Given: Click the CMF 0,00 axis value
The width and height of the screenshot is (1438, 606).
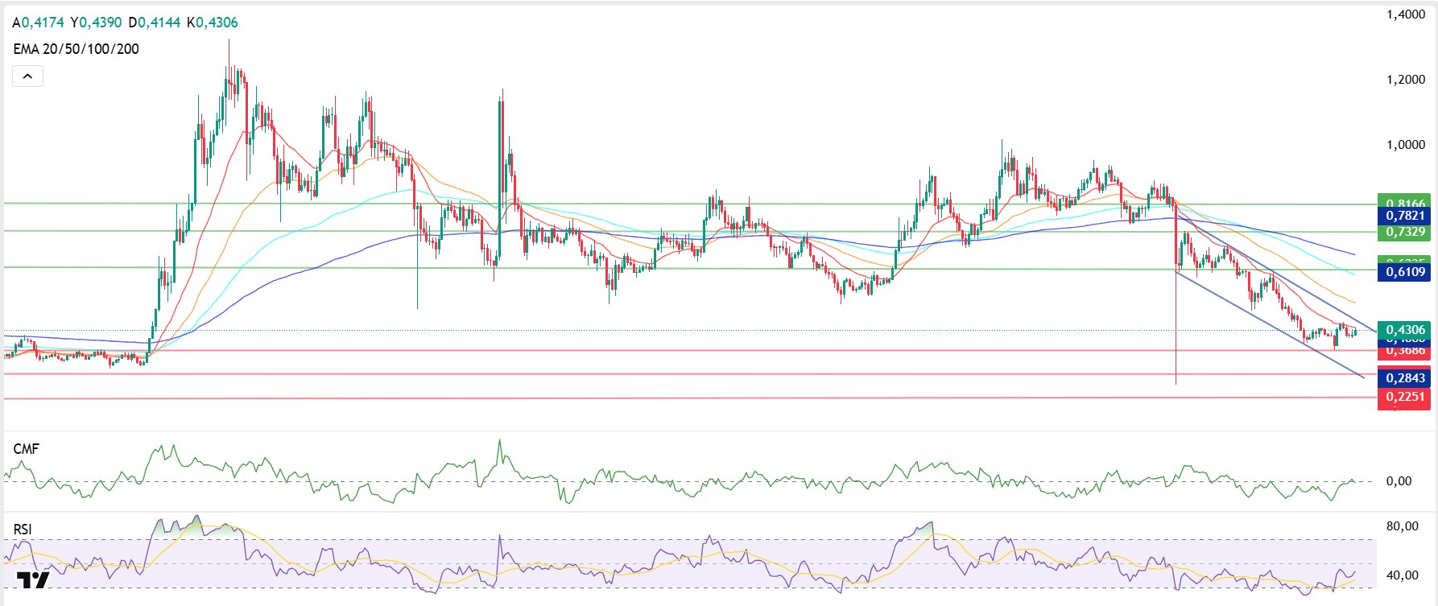Looking at the screenshot, I should 1399,481.
